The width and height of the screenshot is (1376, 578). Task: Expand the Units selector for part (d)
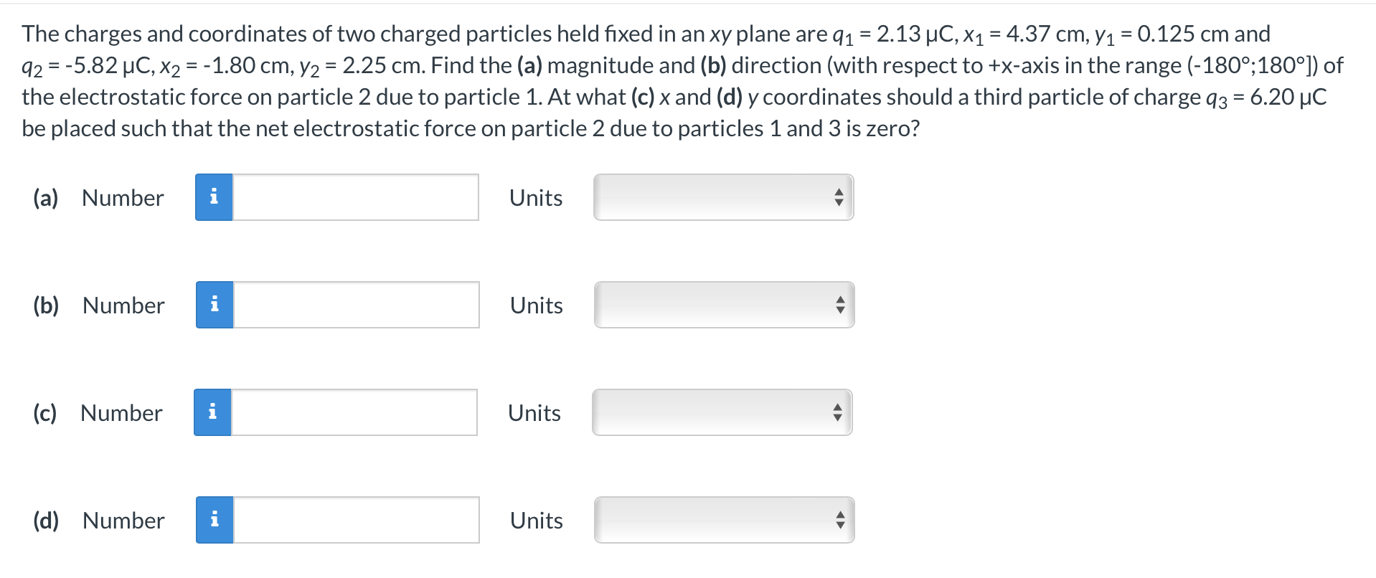724,520
